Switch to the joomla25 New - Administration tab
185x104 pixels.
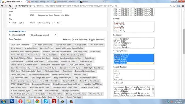66,2
